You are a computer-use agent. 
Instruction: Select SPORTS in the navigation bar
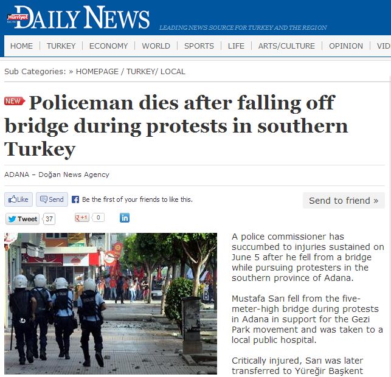click(199, 46)
